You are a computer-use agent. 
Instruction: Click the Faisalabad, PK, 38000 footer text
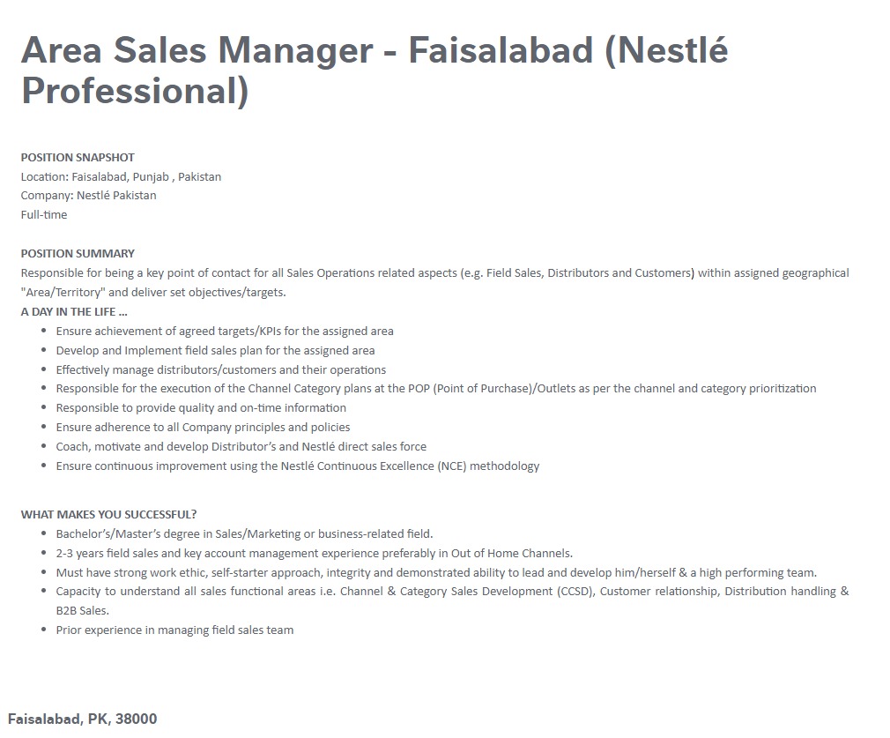click(83, 719)
